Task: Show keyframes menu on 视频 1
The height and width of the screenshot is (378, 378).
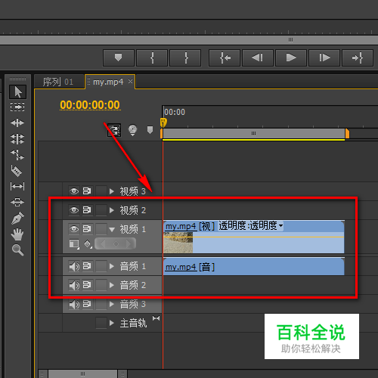Action: [88, 244]
